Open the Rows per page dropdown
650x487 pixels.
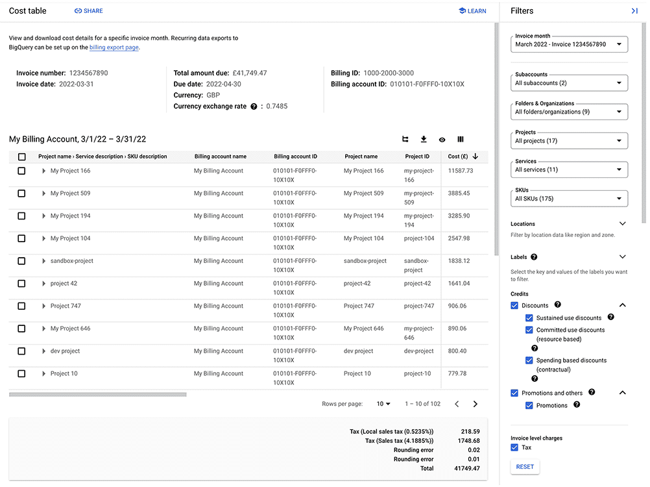(383, 404)
